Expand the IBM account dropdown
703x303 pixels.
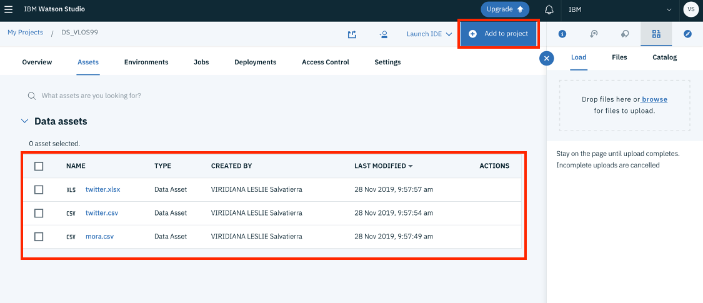[x=620, y=9]
